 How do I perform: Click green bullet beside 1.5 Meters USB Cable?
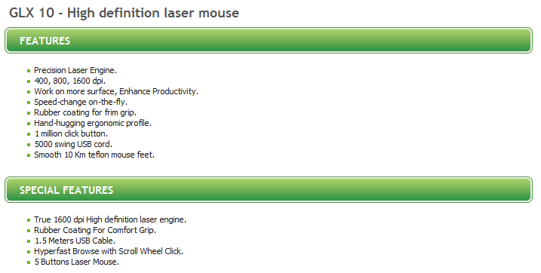coord(29,241)
